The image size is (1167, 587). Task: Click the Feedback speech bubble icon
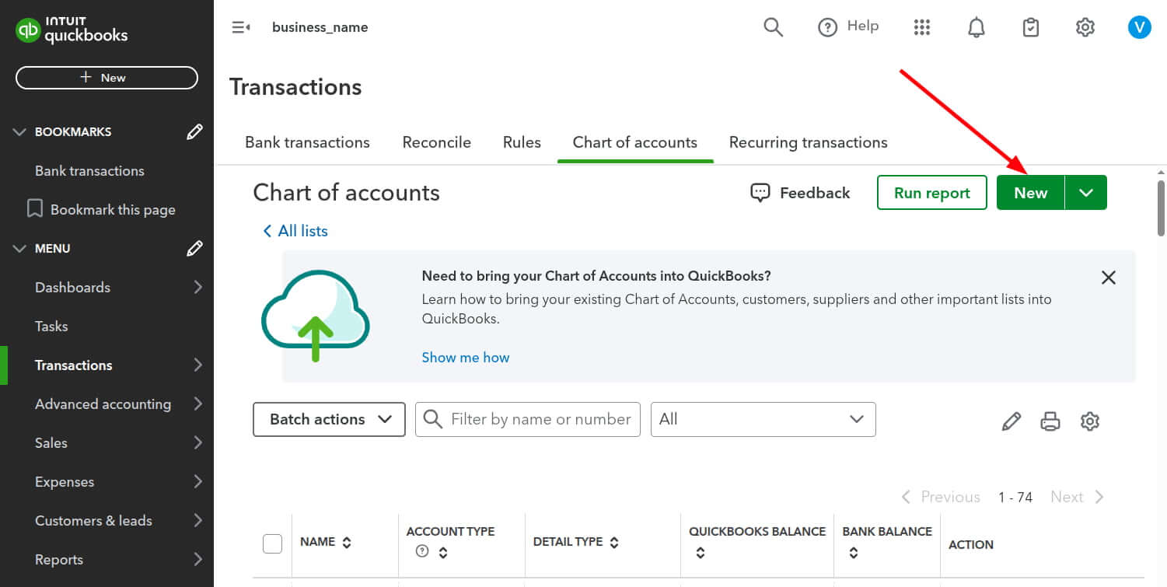click(760, 193)
